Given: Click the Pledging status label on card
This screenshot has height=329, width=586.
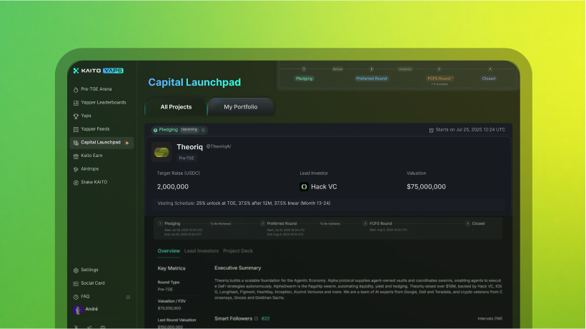Looking at the screenshot, I should (168, 130).
